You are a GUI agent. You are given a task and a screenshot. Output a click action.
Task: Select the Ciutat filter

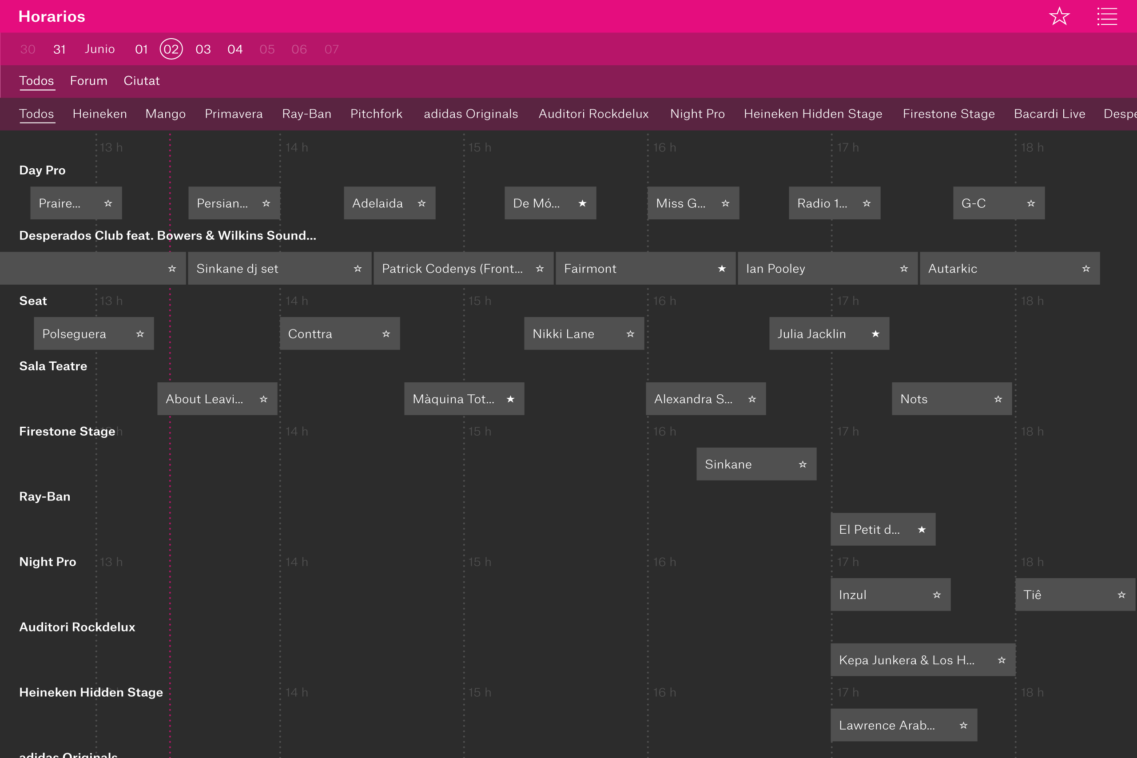141,81
